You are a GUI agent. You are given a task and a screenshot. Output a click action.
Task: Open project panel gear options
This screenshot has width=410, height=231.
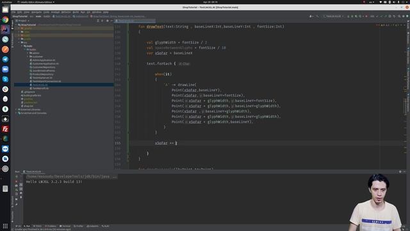[x=107, y=21]
